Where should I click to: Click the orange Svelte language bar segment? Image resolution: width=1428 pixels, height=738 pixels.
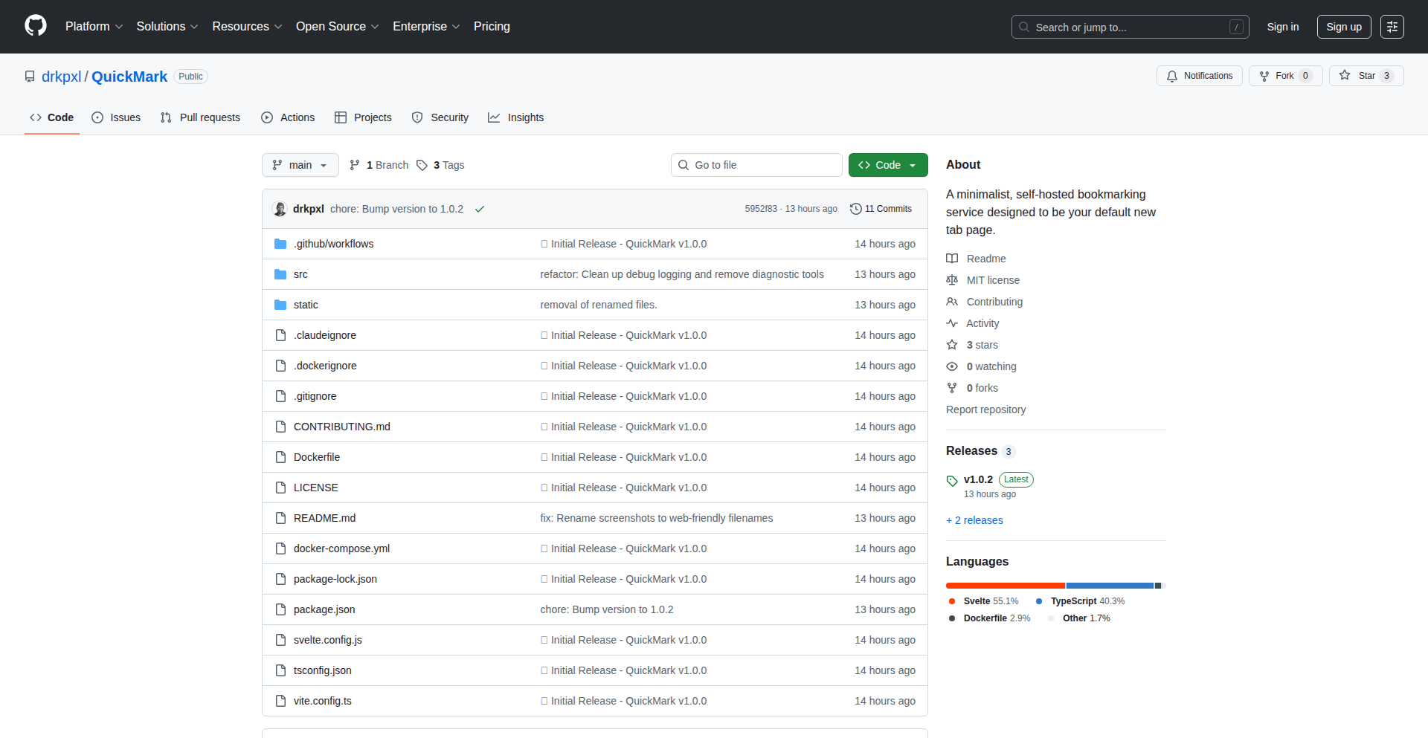click(1005, 586)
